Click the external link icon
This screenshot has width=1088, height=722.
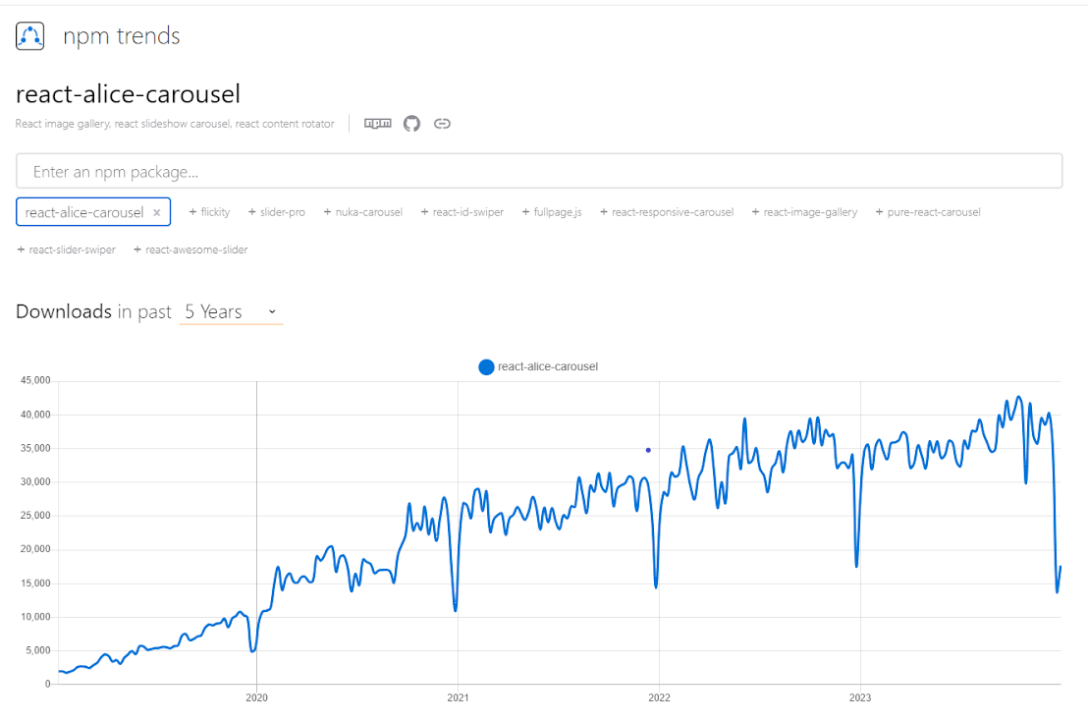point(442,124)
